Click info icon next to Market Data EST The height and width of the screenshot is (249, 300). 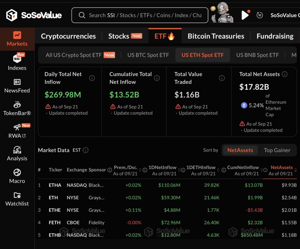(86, 150)
